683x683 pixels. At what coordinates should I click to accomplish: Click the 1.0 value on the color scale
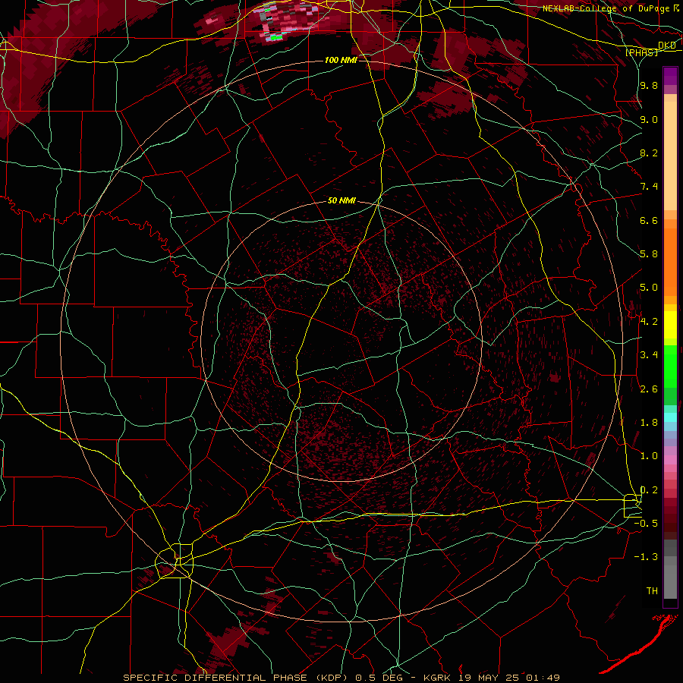coord(649,456)
